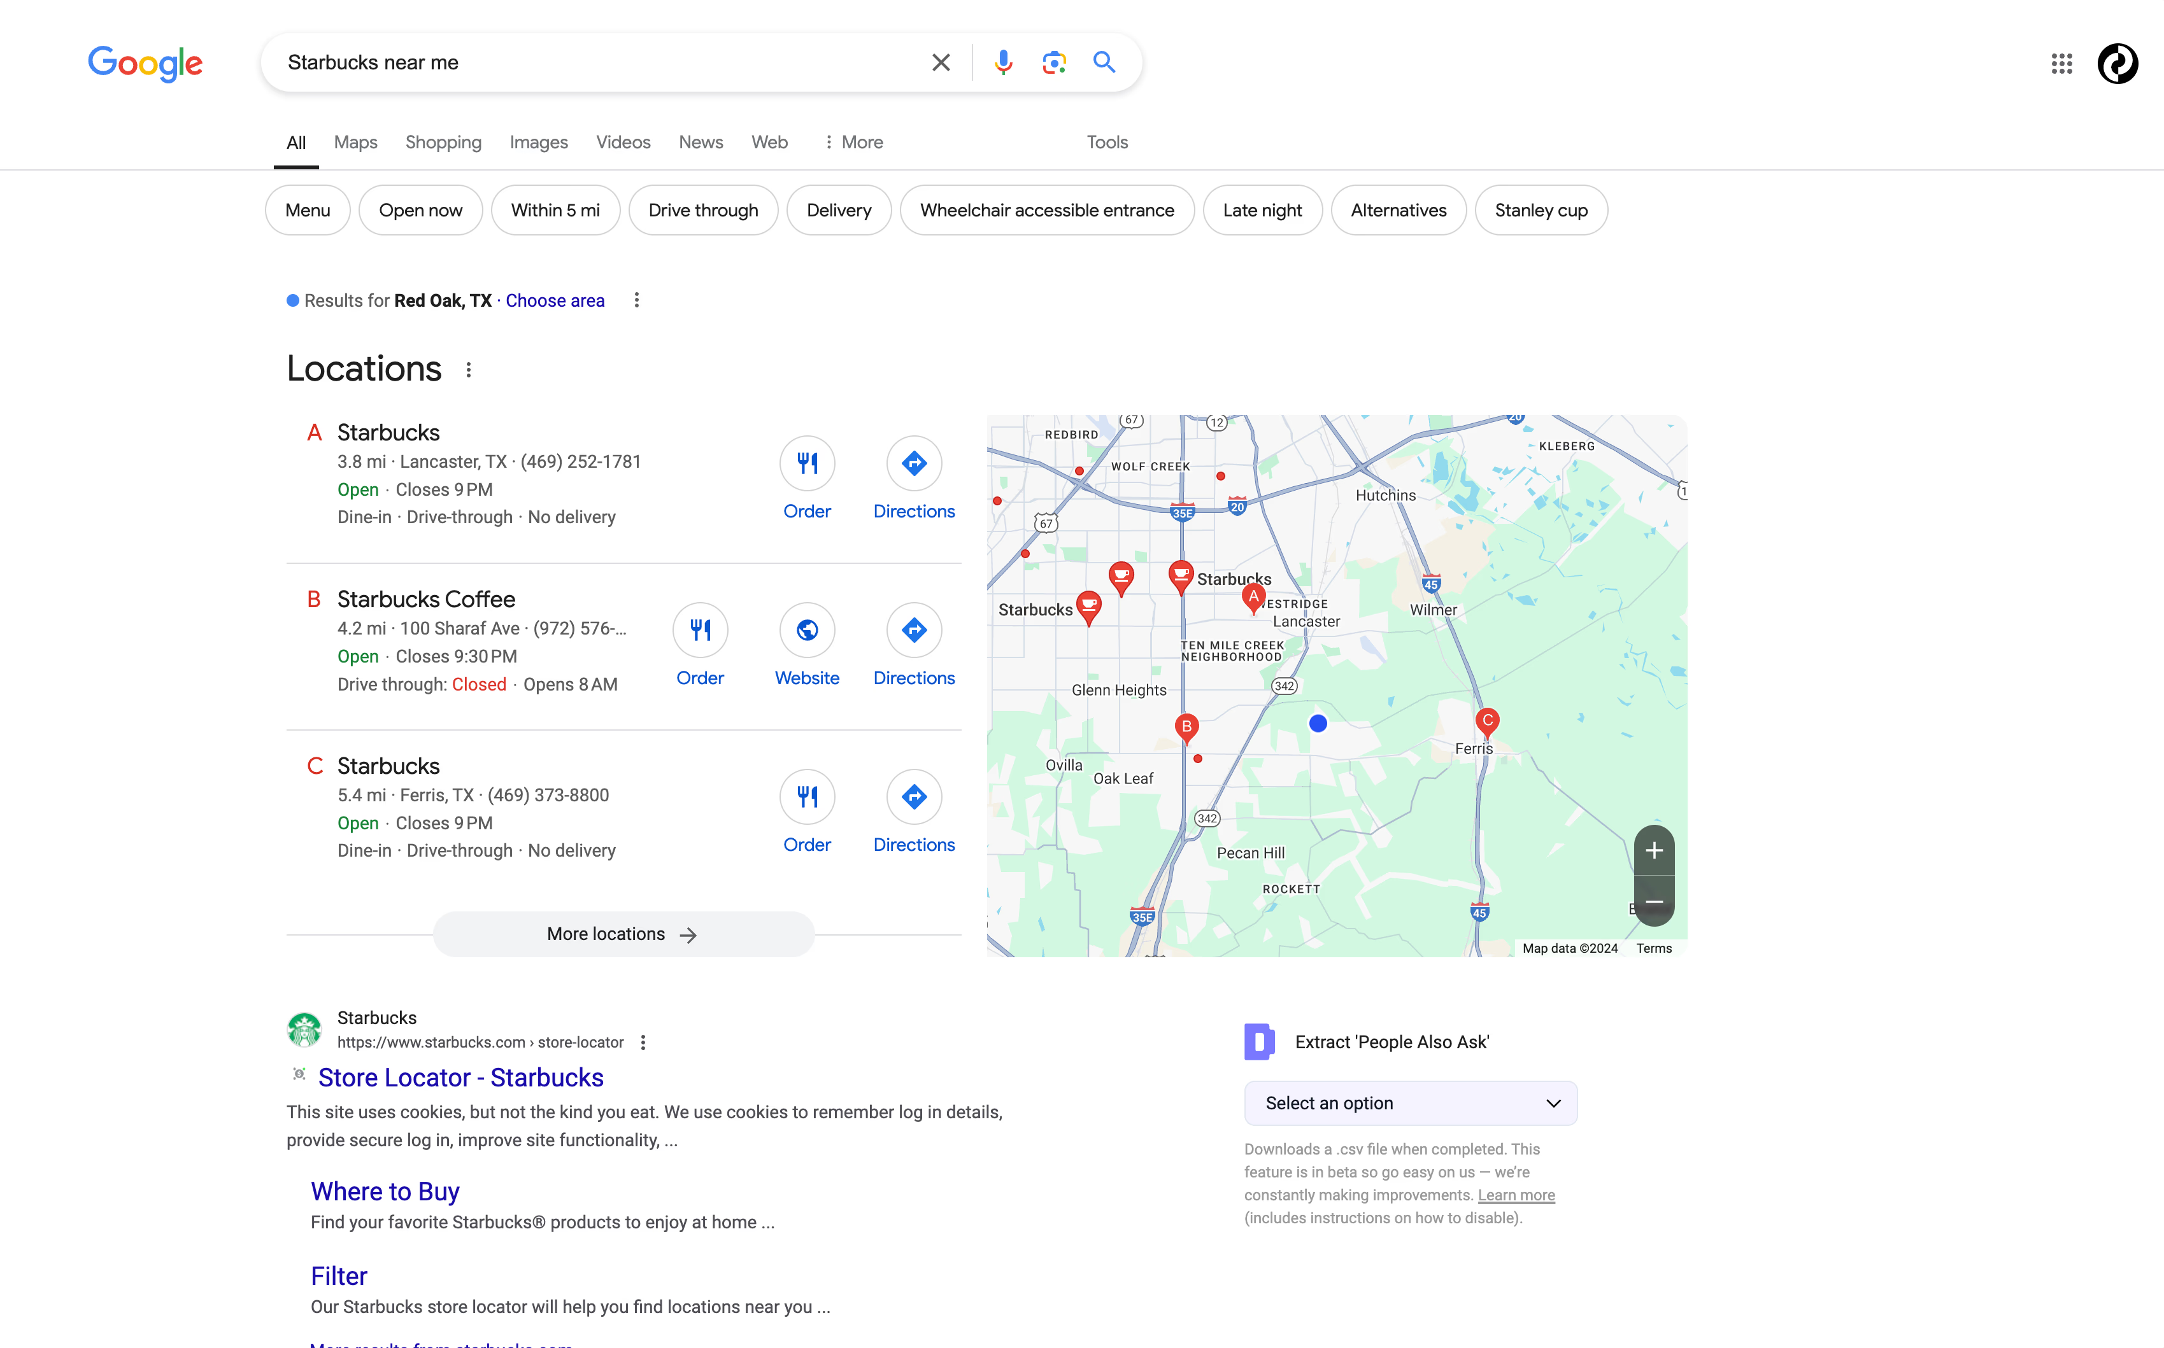Image resolution: width=2164 pixels, height=1348 pixels.
Task: Click map pin C near Ferris
Action: coord(1487,723)
